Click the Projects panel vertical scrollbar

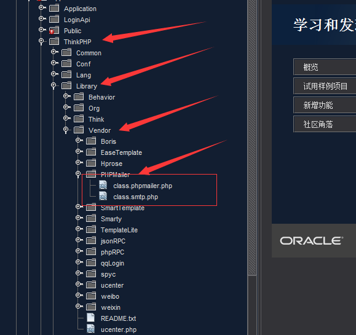pyautogui.click(x=252, y=137)
